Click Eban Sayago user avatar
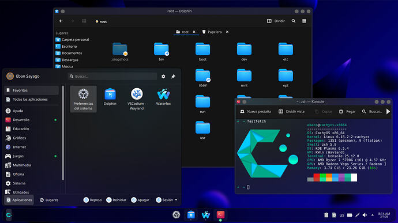The image size is (398, 223). coord(10,76)
